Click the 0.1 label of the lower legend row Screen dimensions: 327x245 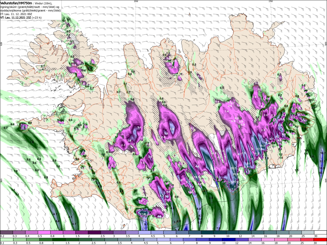pyautogui.click(x=2, y=243)
